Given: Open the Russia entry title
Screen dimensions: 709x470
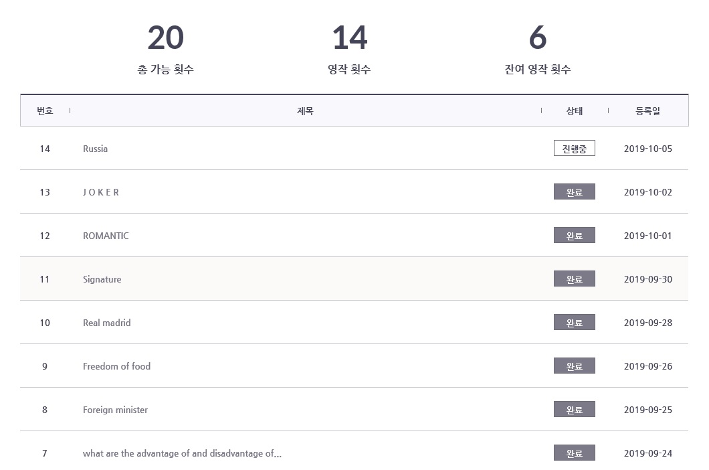Looking at the screenshot, I should (x=95, y=149).
